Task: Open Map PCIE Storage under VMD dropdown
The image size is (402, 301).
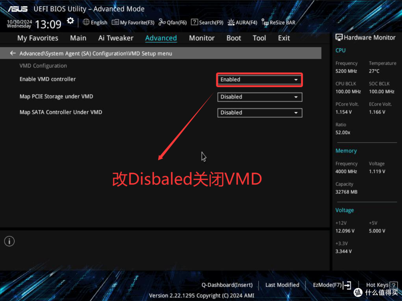Action: 260,97
